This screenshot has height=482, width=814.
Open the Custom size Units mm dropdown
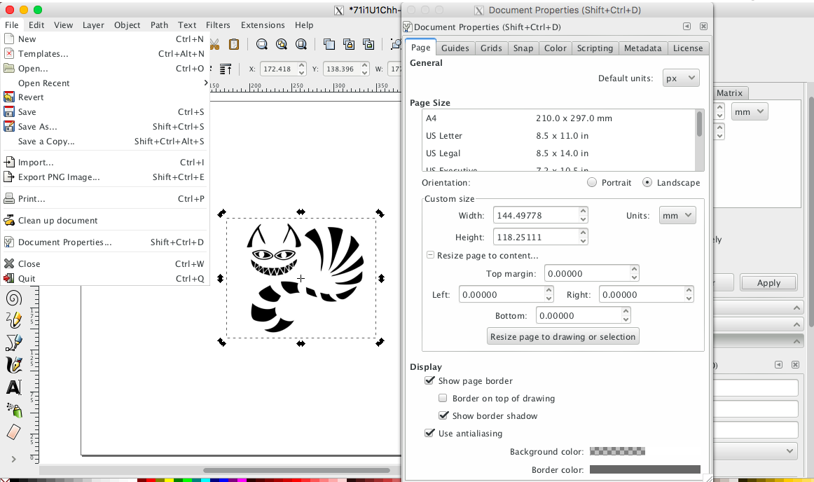pyautogui.click(x=677, y=216)
